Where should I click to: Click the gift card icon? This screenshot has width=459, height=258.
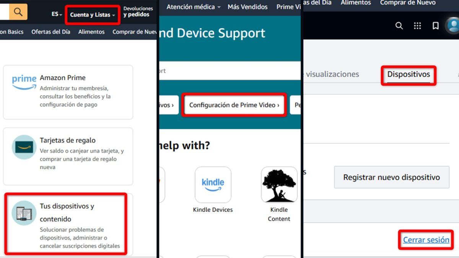[24, 147]
